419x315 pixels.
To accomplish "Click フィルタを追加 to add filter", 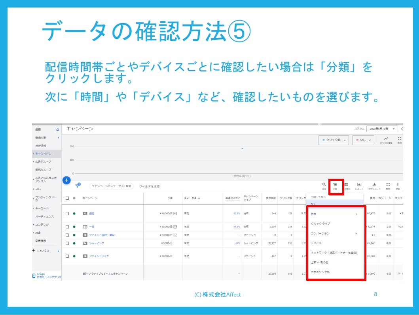I will [x=150, y=186].
